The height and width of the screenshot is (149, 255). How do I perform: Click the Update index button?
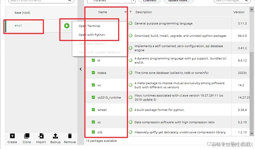click(x=179, y=1)
